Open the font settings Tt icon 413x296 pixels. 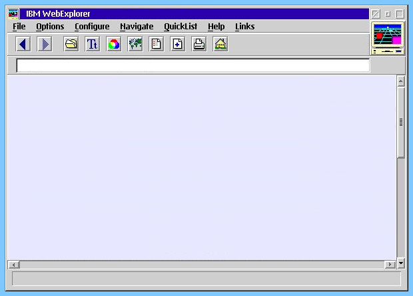tap(93, 44)
